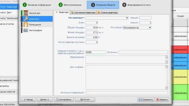Open Настройки in background window

click(x=9, y=86)
